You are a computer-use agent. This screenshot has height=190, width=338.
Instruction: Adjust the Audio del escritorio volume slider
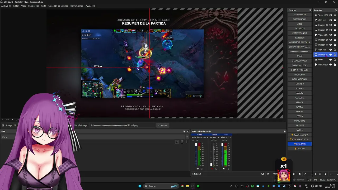[196, 145]
